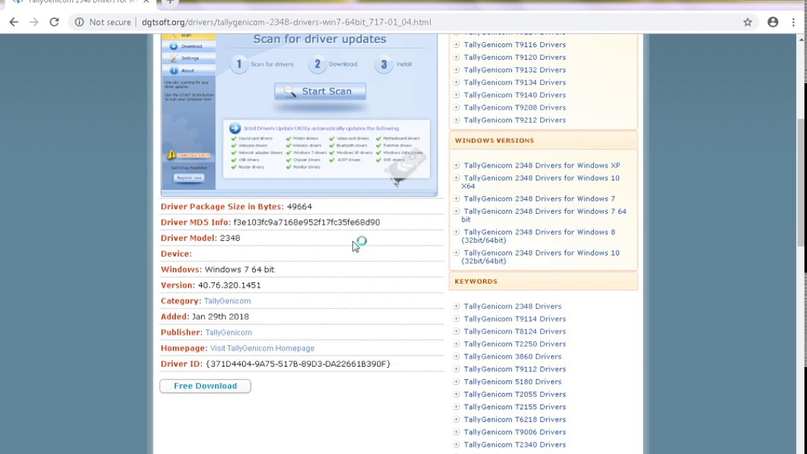The width and height of the screenshot is (807, 454).
Task: Click the KEYWORDS section heading
Action: pyautogui.click(x=476, y=281)
